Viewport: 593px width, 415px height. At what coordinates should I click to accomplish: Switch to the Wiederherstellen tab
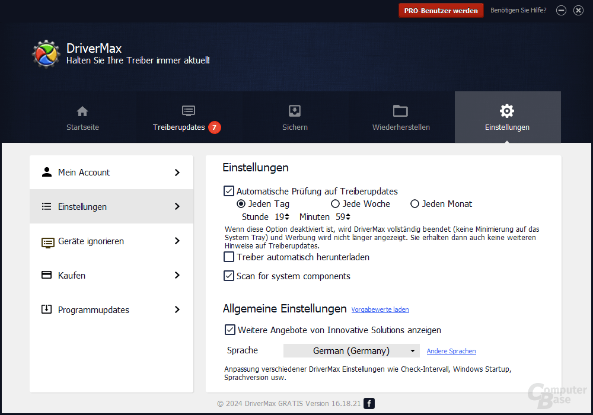click(x=401, y=117)
